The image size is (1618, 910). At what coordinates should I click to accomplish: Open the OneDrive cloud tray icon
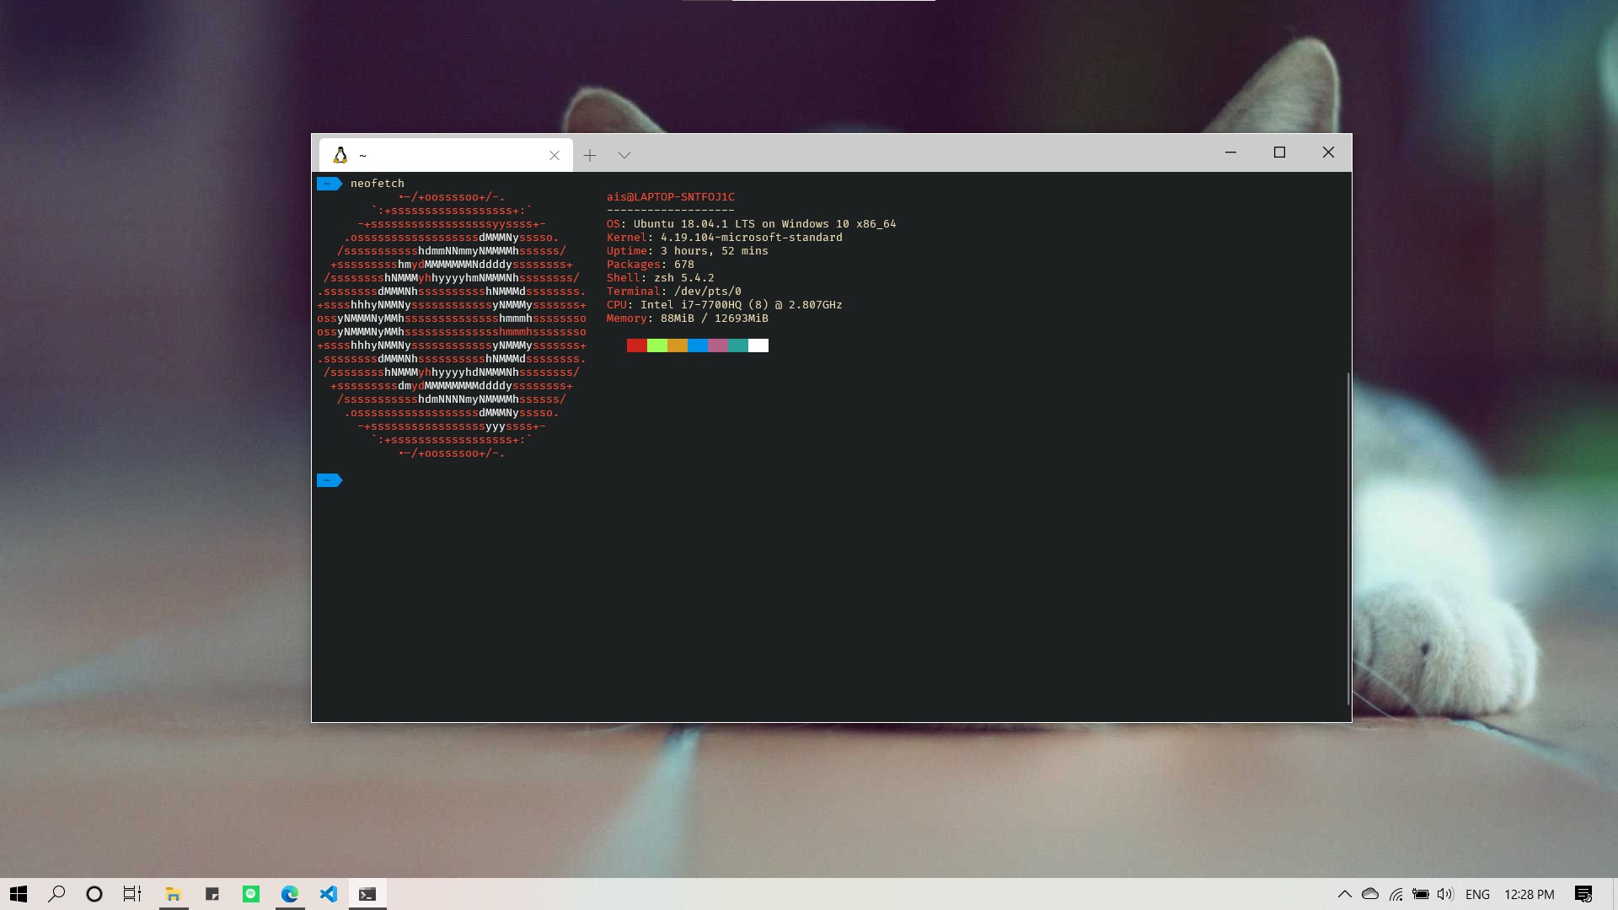point(1370,894)
